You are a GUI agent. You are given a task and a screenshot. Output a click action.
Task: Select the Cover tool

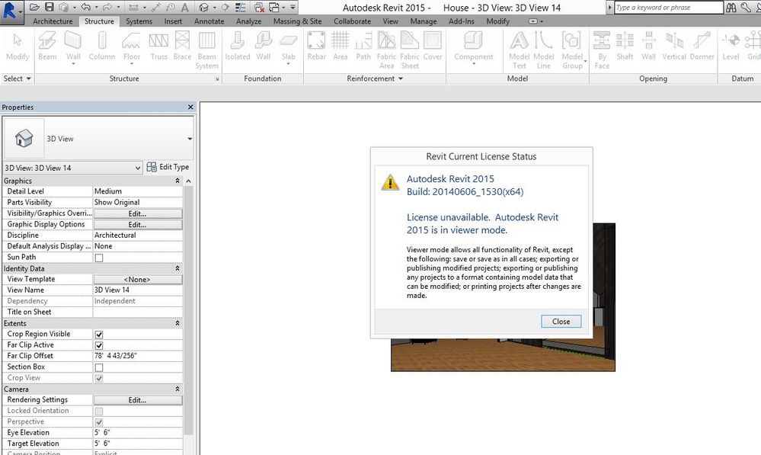click(x=433, y=46)
